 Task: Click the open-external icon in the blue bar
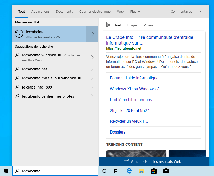(x=126, y=161)
